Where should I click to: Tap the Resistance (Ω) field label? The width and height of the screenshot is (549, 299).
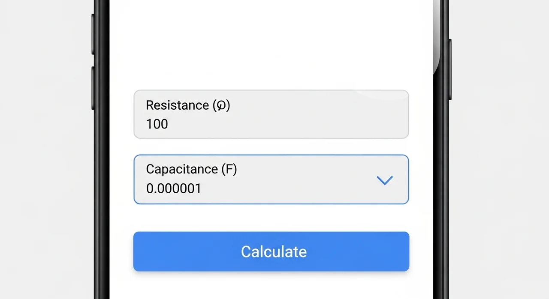(188, 105)
